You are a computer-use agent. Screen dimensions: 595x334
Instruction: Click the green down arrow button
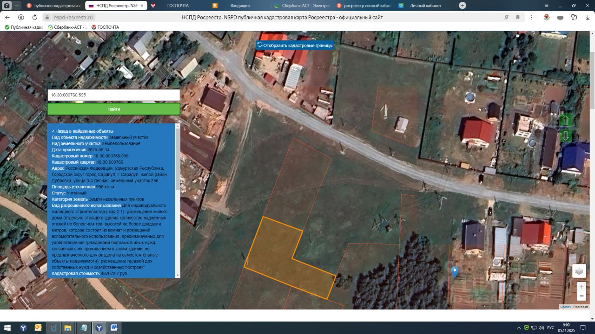(565, 136)
